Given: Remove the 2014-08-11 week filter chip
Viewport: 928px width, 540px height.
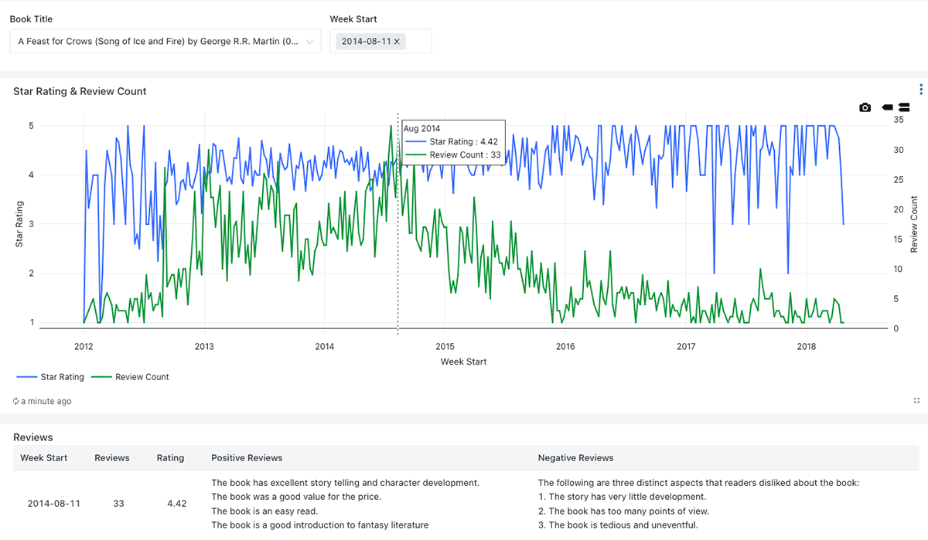Looking at the screenshot, I should [397, 42].
